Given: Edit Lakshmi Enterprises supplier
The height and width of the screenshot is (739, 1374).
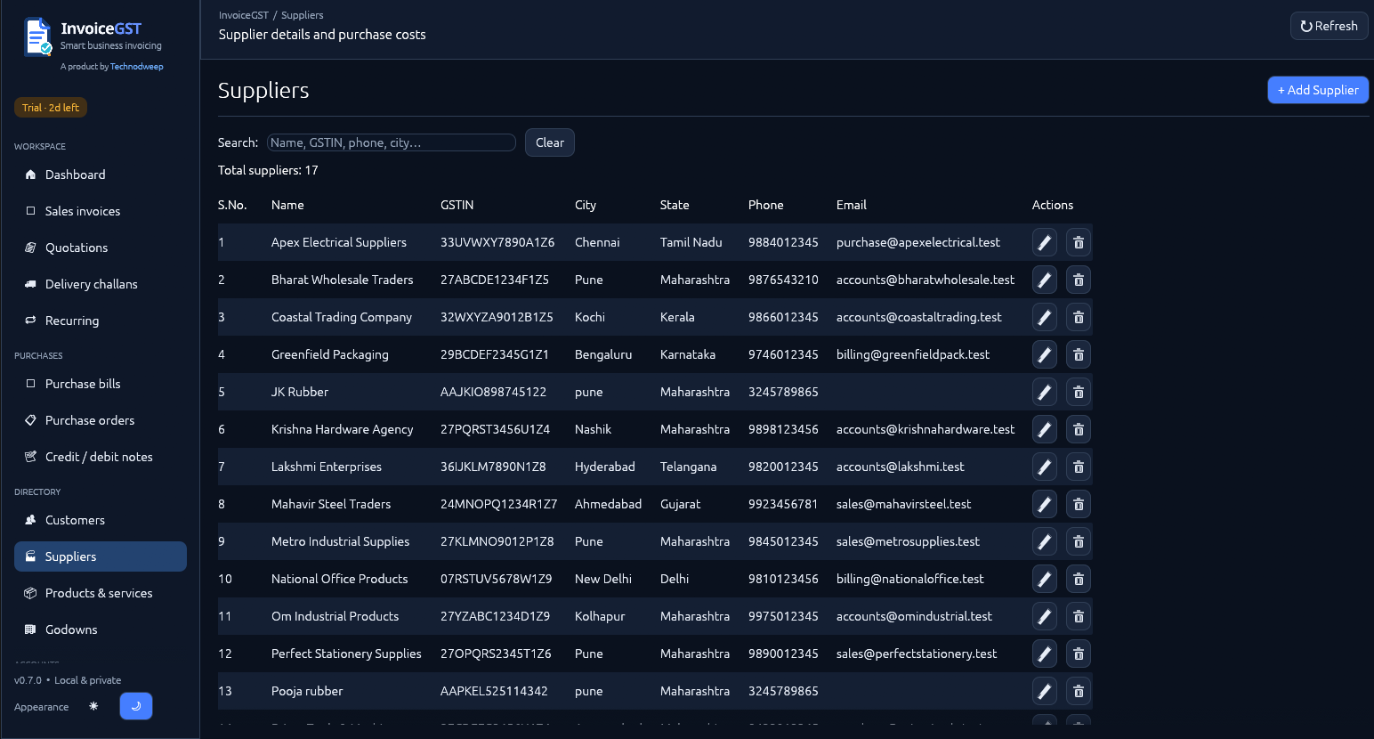Looking at the screenshot, I should pyautogui.click(x=1045, y=467).
